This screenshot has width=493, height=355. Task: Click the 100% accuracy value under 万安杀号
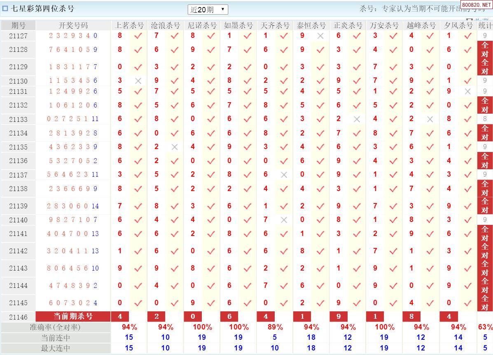pos(385,327)
